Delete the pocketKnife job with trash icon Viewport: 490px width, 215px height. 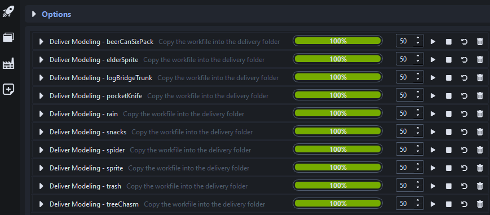pyautogui.click(x=480, y=96)
